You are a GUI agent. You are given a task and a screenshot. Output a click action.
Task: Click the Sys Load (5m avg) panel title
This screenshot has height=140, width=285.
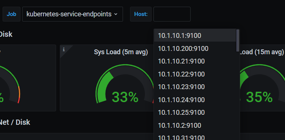[x=121, y=52]
